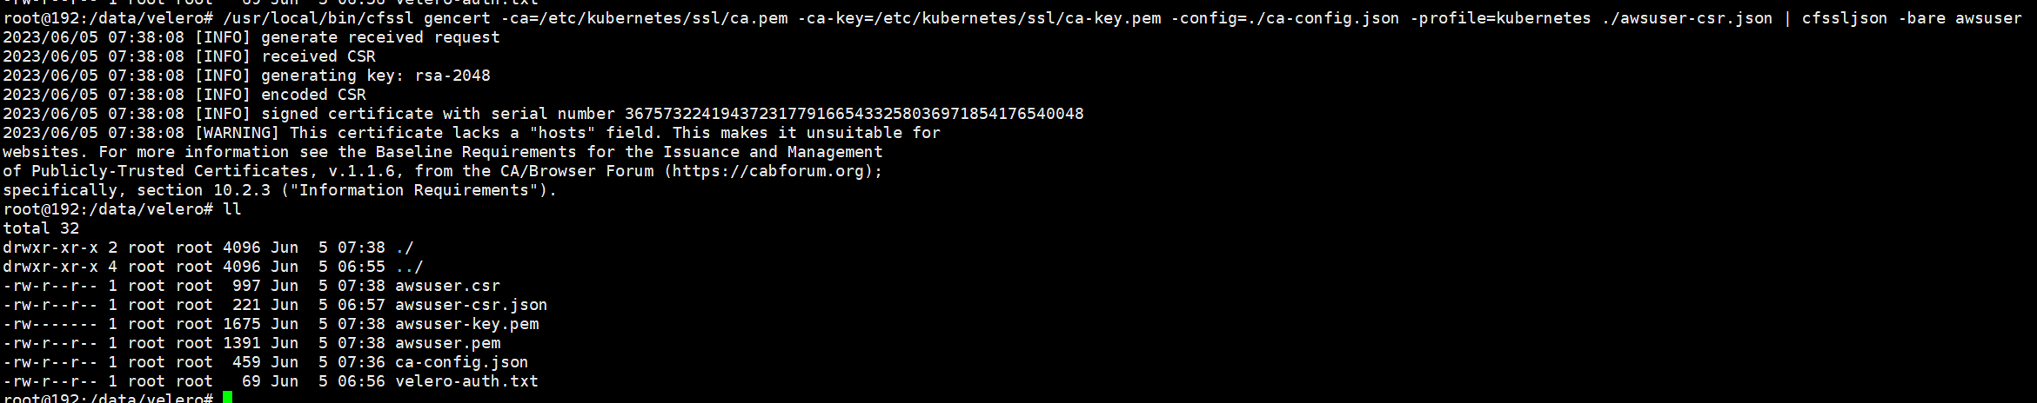Click awsuser.csr in the file listing
Viewport: 2037px width, 403px height.
point(447,286)
